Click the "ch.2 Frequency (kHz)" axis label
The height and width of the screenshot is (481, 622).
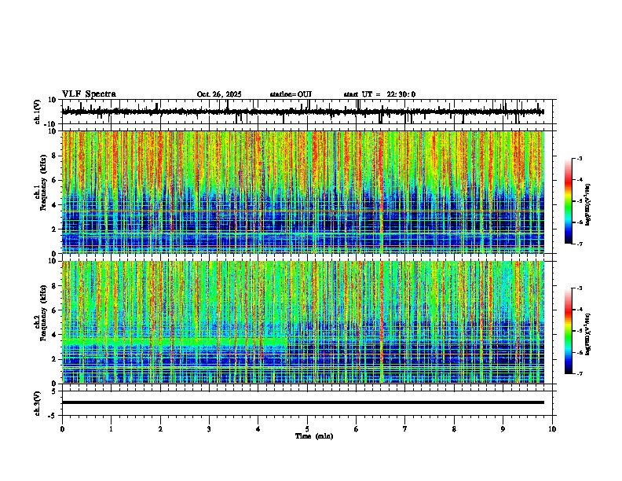click(x=41, y=313)
